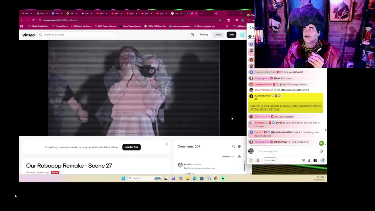
Task: Click the Pricing link on Vimeo
Action: [x=204, y=35]
